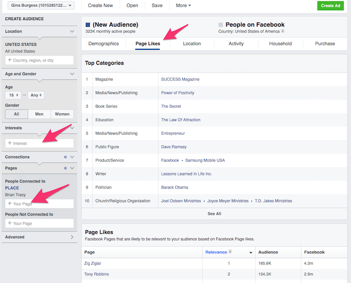This screenshot has width=351, height=283.
Task: Open Tony Robbins page link
Action: [x=96, y=274]
